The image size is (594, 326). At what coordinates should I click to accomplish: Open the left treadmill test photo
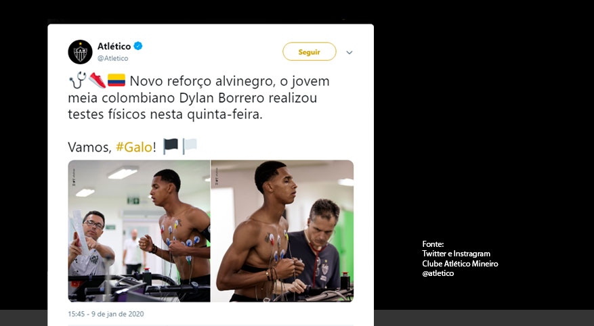(x=139, y=231)
